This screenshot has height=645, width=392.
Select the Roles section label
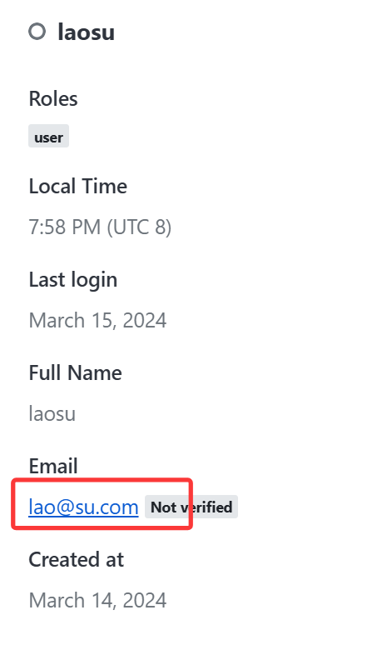[x=53, y=98]
